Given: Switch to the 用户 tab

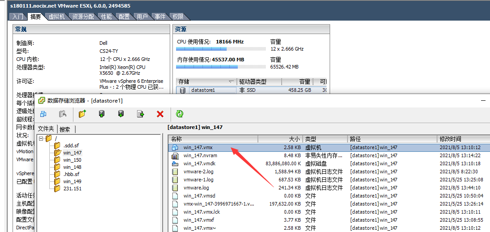Looking at the screenshot, I should [142, 17].
